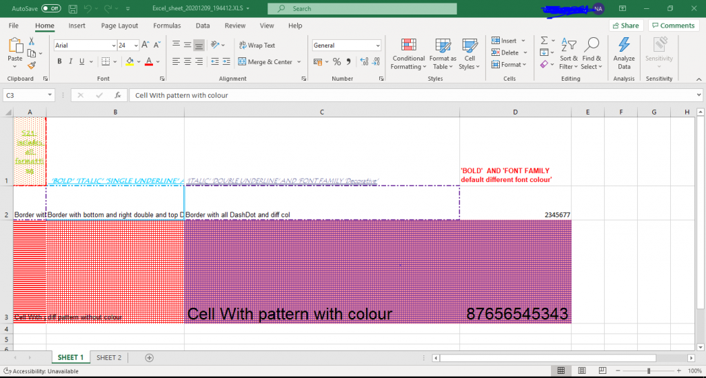Image resolution: width=706 pixels, height=378 pixels.
Task: Toggle Underline formatting
Action: (82, 61)
